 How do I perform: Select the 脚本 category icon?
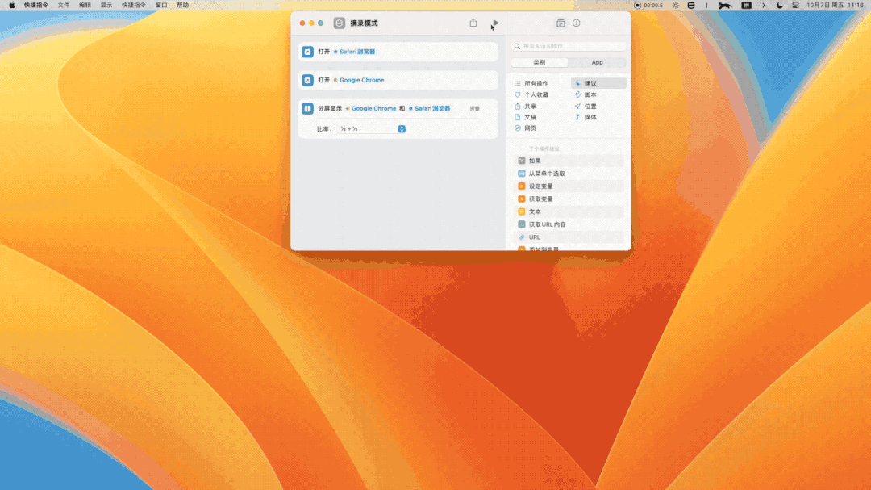(x=577, y=94)
